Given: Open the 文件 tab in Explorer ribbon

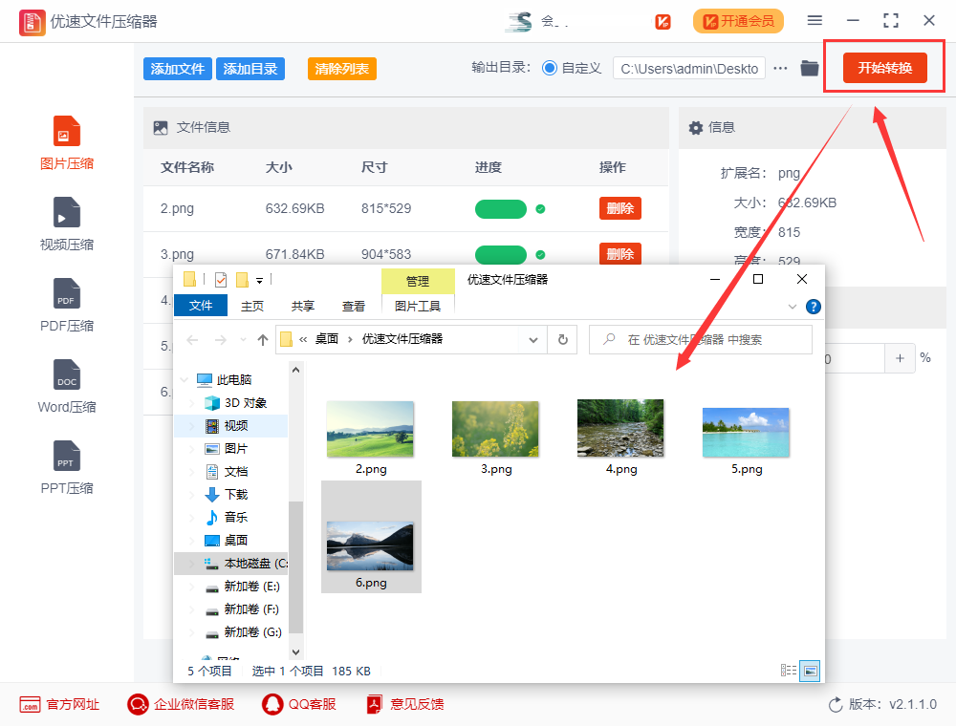Looking at the screenshot, I should pos(201,306).
